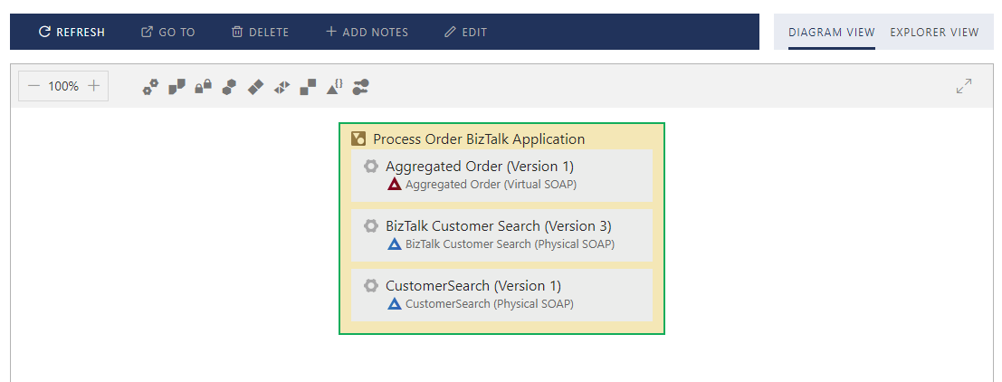Zoom out with the minus button
Viewport: 1002px width, 382px height.
[x=33, y=86]
